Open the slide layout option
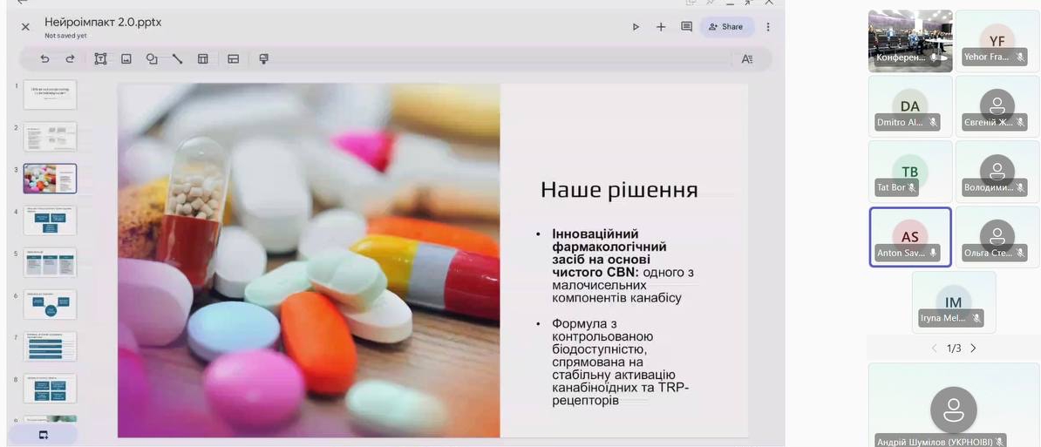This screenshot has height=447, width=1041. pyautogui.click(x=233, y=59)
